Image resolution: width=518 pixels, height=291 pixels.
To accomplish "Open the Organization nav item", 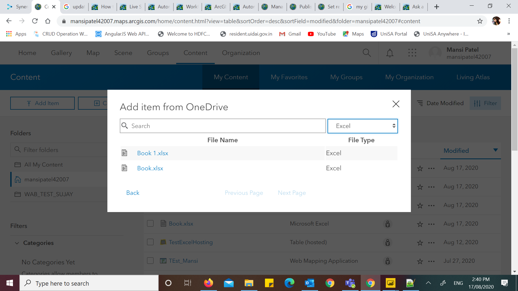I will coord(241,53).
